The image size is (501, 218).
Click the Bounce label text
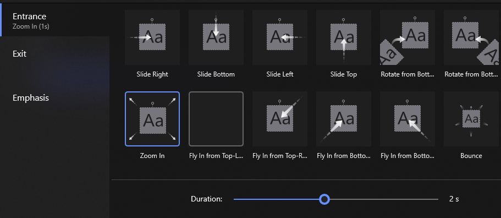click(x=471, y=156)
